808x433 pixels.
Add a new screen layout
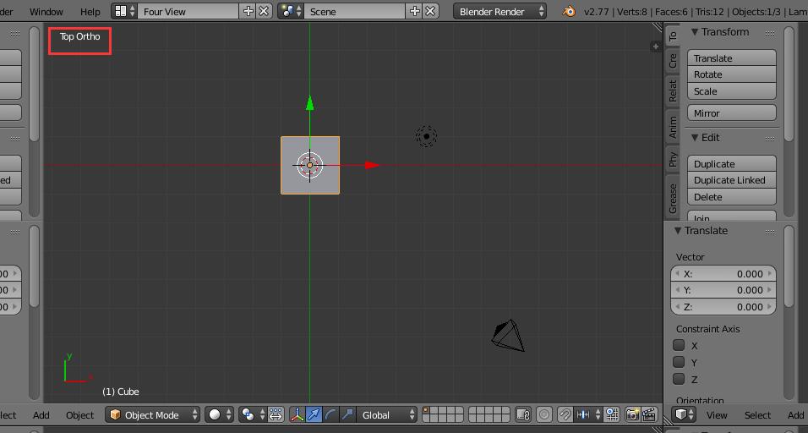click(248, 11)
